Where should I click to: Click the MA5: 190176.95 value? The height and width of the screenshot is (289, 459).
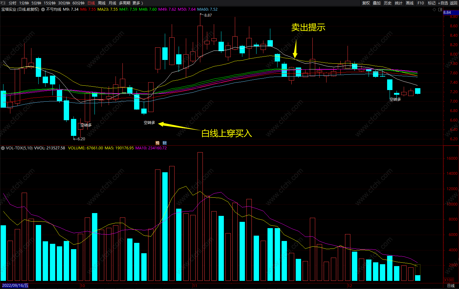coord(119,148)
